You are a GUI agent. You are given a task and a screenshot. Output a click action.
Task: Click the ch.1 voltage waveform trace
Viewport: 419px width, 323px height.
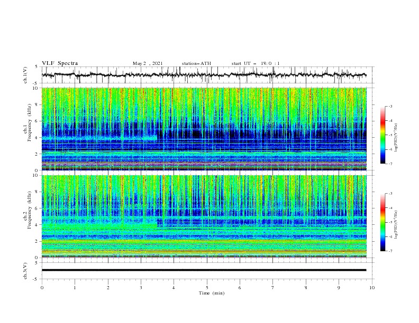204,75
